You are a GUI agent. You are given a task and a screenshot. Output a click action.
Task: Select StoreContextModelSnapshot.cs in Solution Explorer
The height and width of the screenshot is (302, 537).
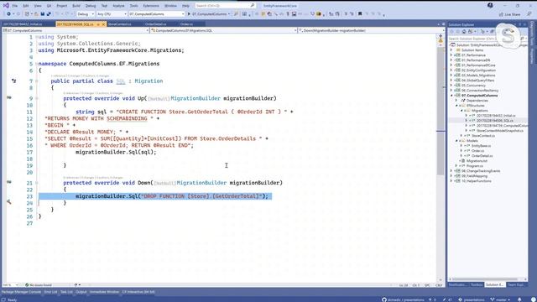500,131
